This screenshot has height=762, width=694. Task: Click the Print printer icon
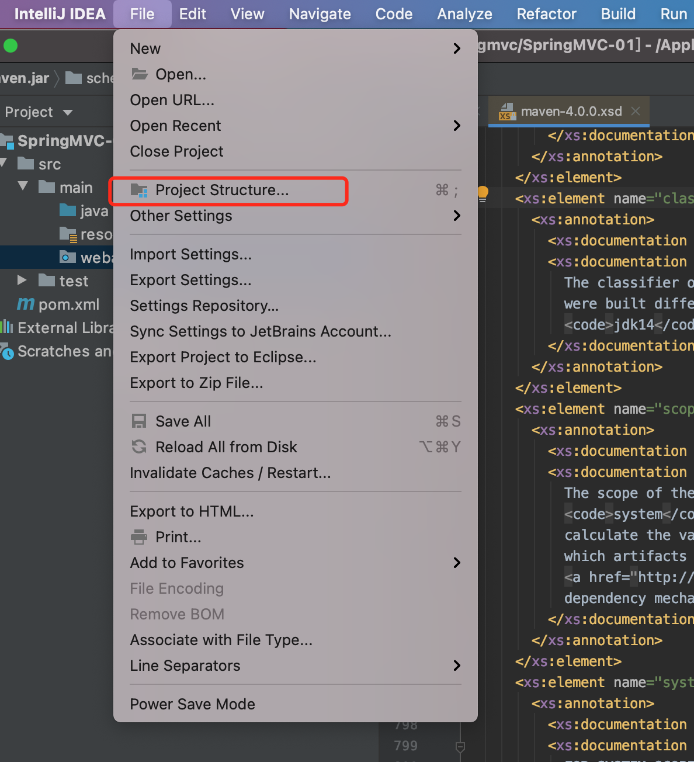point(139,537)
